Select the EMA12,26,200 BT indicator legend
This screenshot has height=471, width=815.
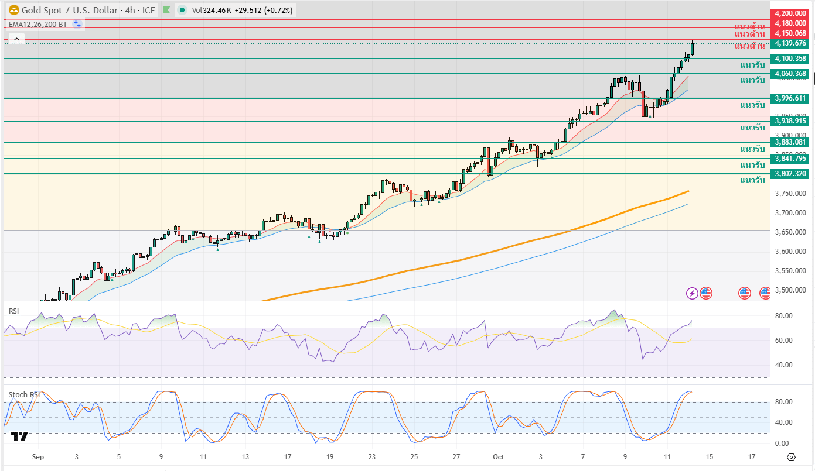pyautogui.click(x=37, y=25)
